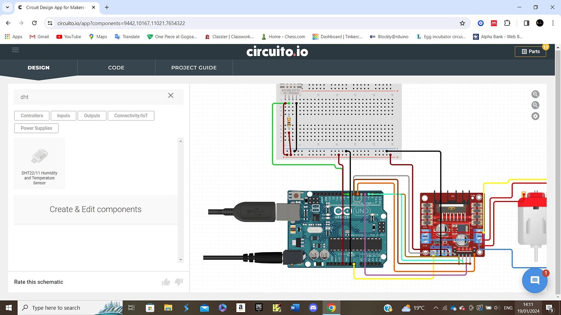Switch to the CODE tab

(116, 67)
